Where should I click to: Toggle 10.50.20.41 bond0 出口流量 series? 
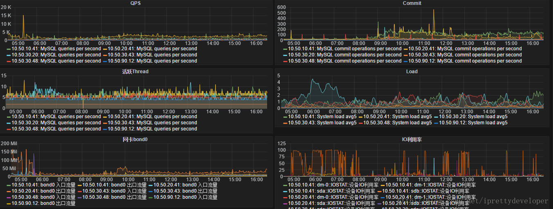(x=41, y=191)
